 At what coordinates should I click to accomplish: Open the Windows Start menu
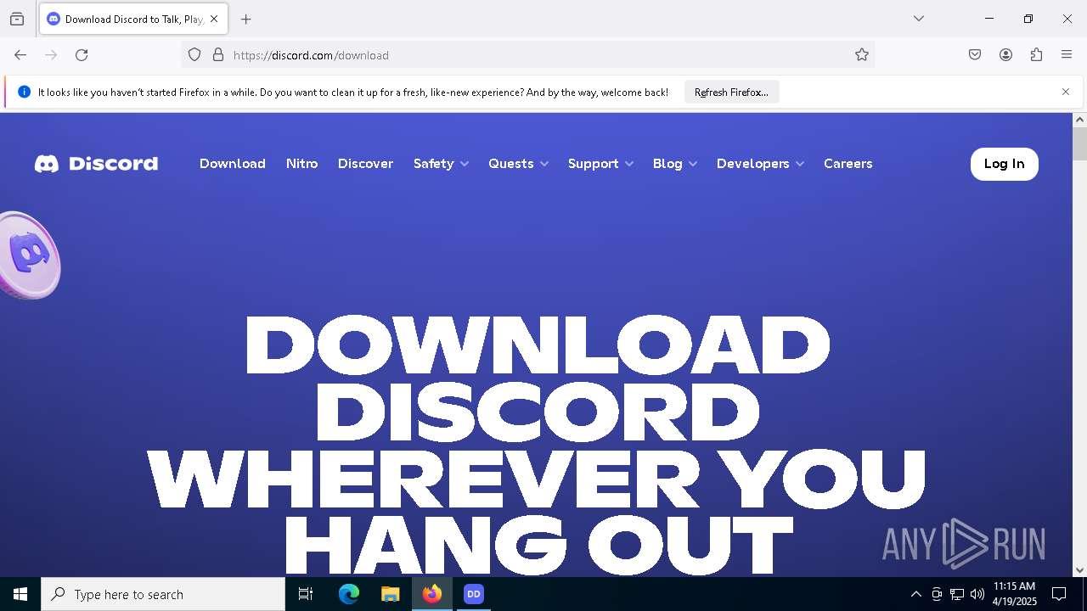(20, 594)
